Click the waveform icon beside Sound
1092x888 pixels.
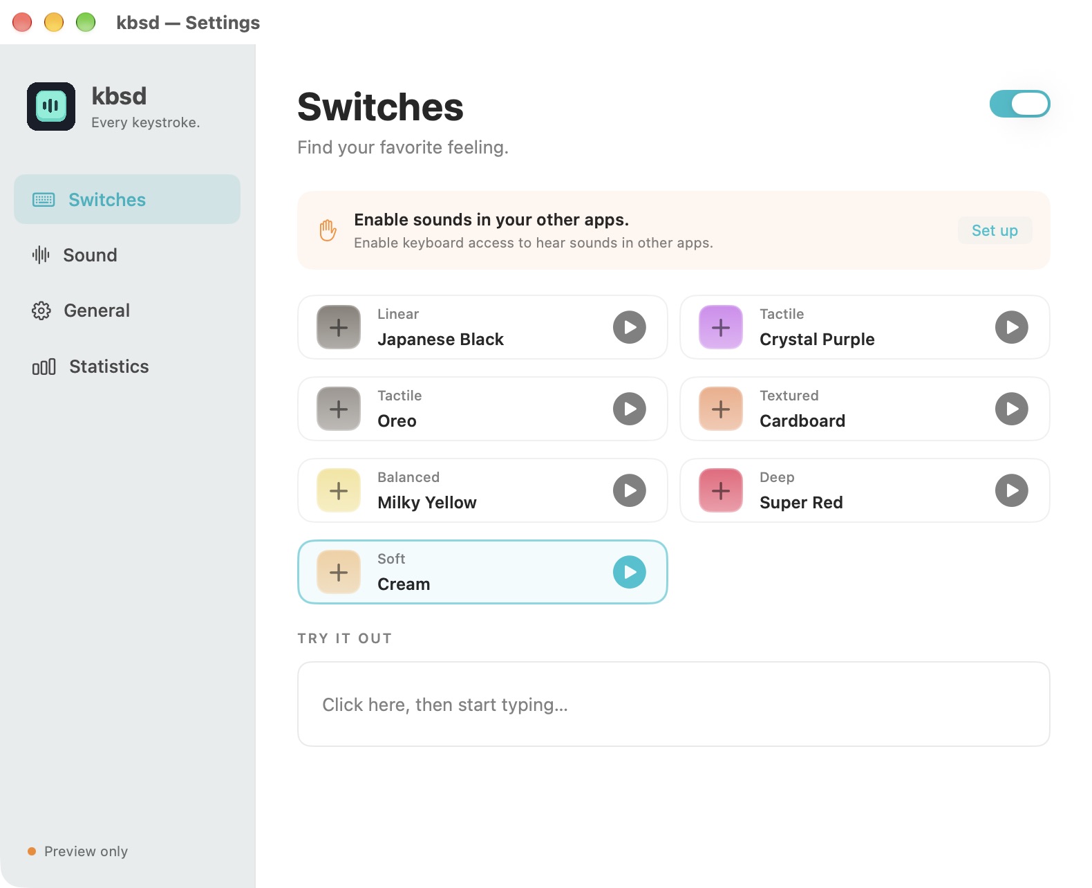tap(41, 255)
